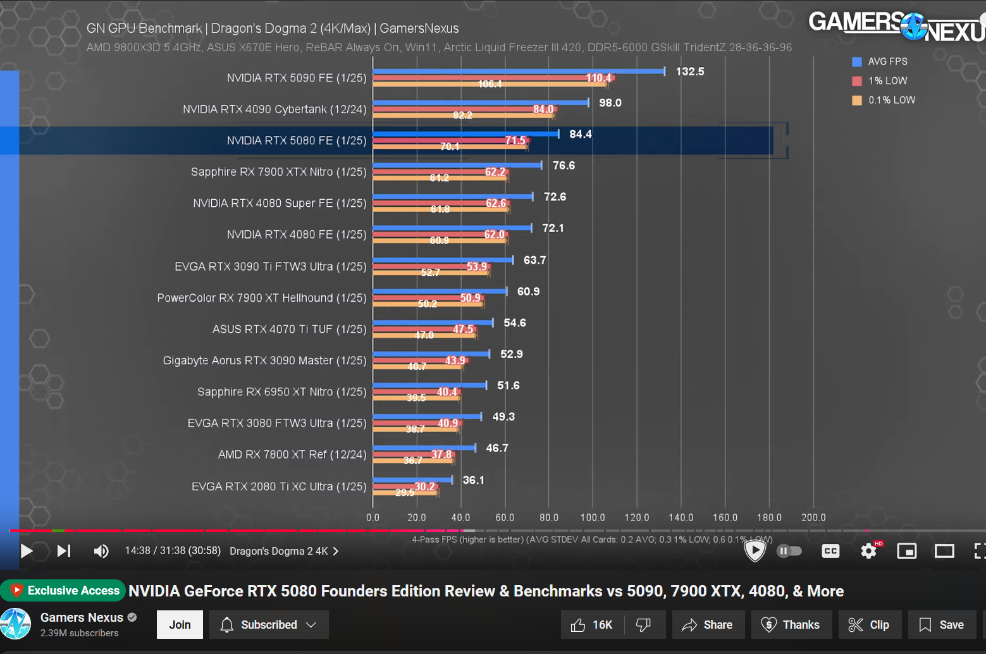Toggle the autoplay switch
The width and height of the screenshot is (986, 654).
789,551
